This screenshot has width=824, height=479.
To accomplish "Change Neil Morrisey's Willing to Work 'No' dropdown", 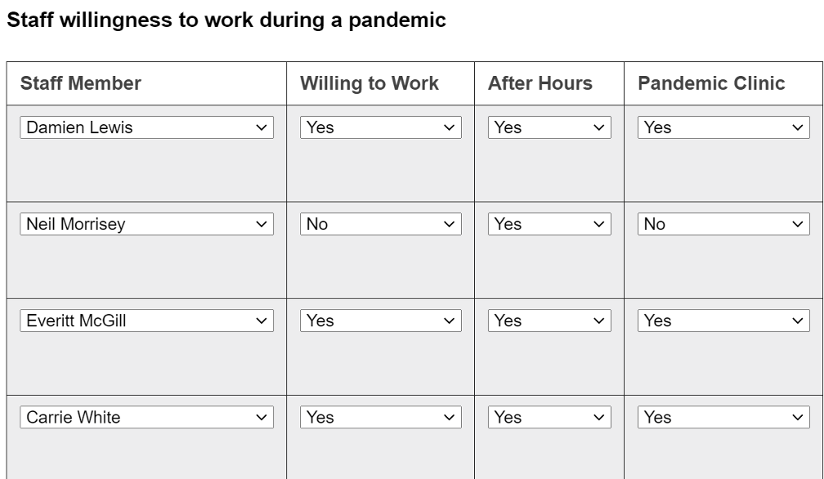I will point(381,224).
